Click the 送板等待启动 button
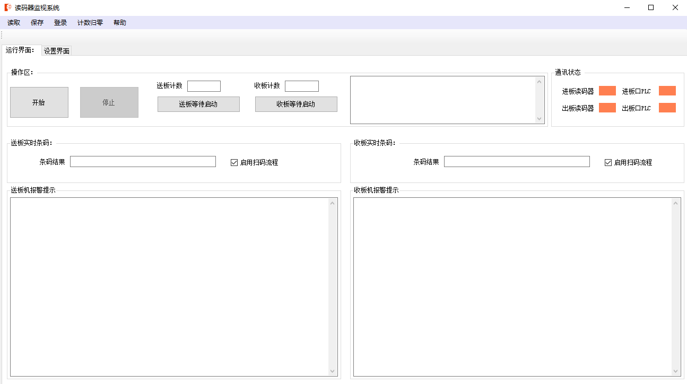The width and height of the screenshot is (687, 384). point(198,104)
